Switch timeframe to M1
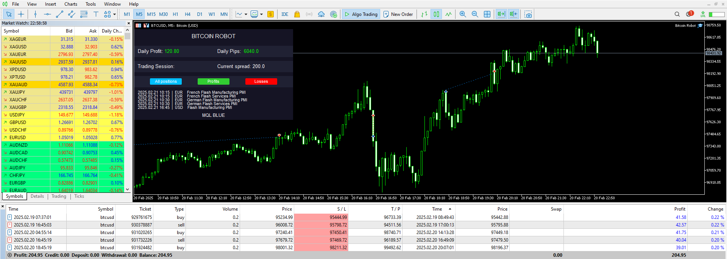The image size is (727, 259). [127, 14]
